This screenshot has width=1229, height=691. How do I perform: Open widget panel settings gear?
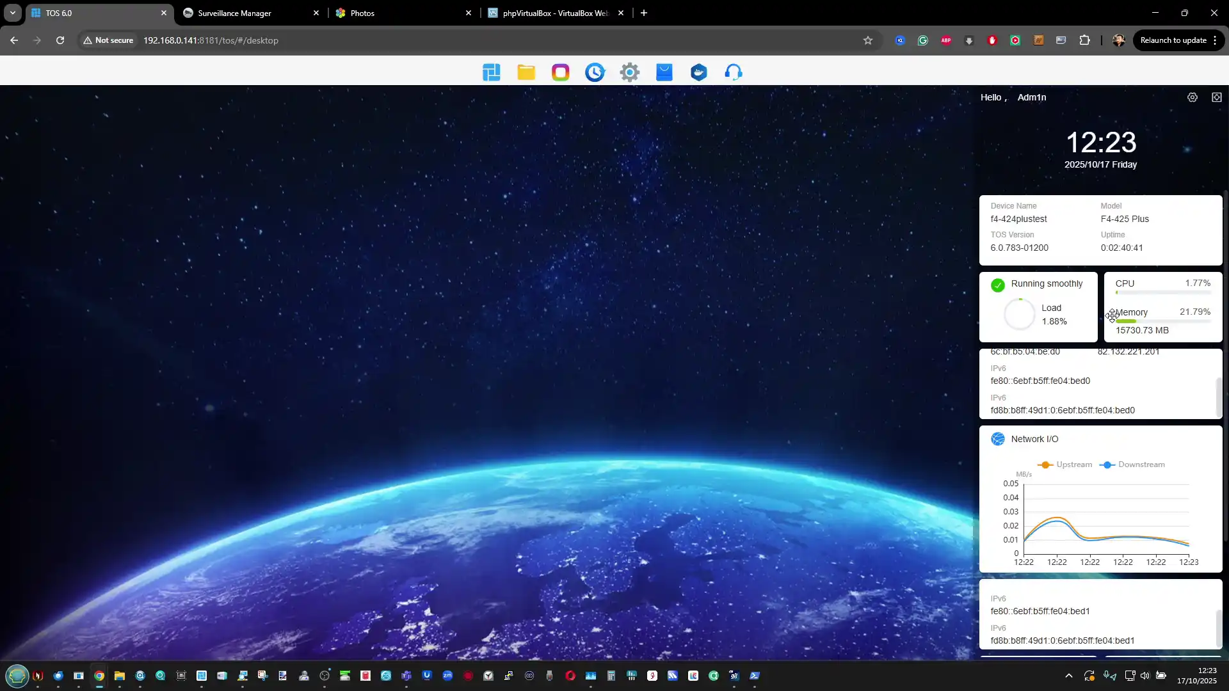(x=1193, y=97)
